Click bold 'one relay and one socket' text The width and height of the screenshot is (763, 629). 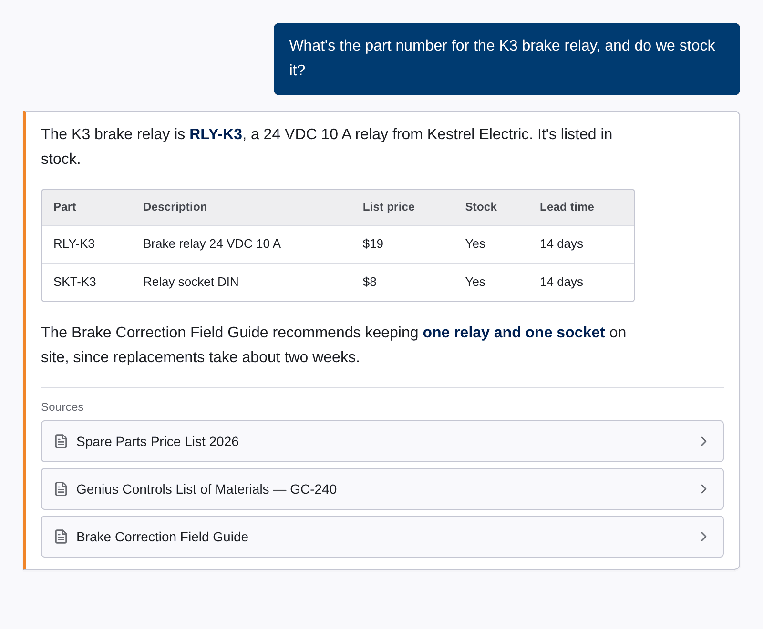click(514, 333)
